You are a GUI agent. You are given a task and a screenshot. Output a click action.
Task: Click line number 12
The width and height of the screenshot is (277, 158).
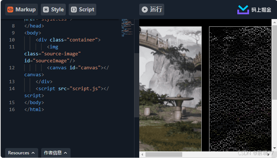12,68
